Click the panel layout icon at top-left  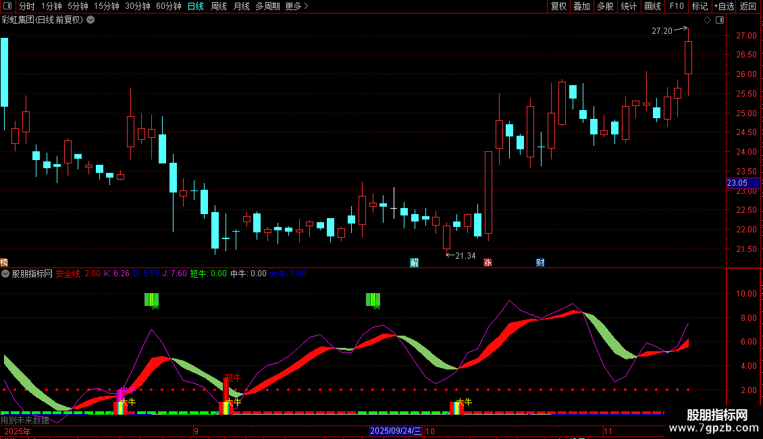[x=7, y=6]
